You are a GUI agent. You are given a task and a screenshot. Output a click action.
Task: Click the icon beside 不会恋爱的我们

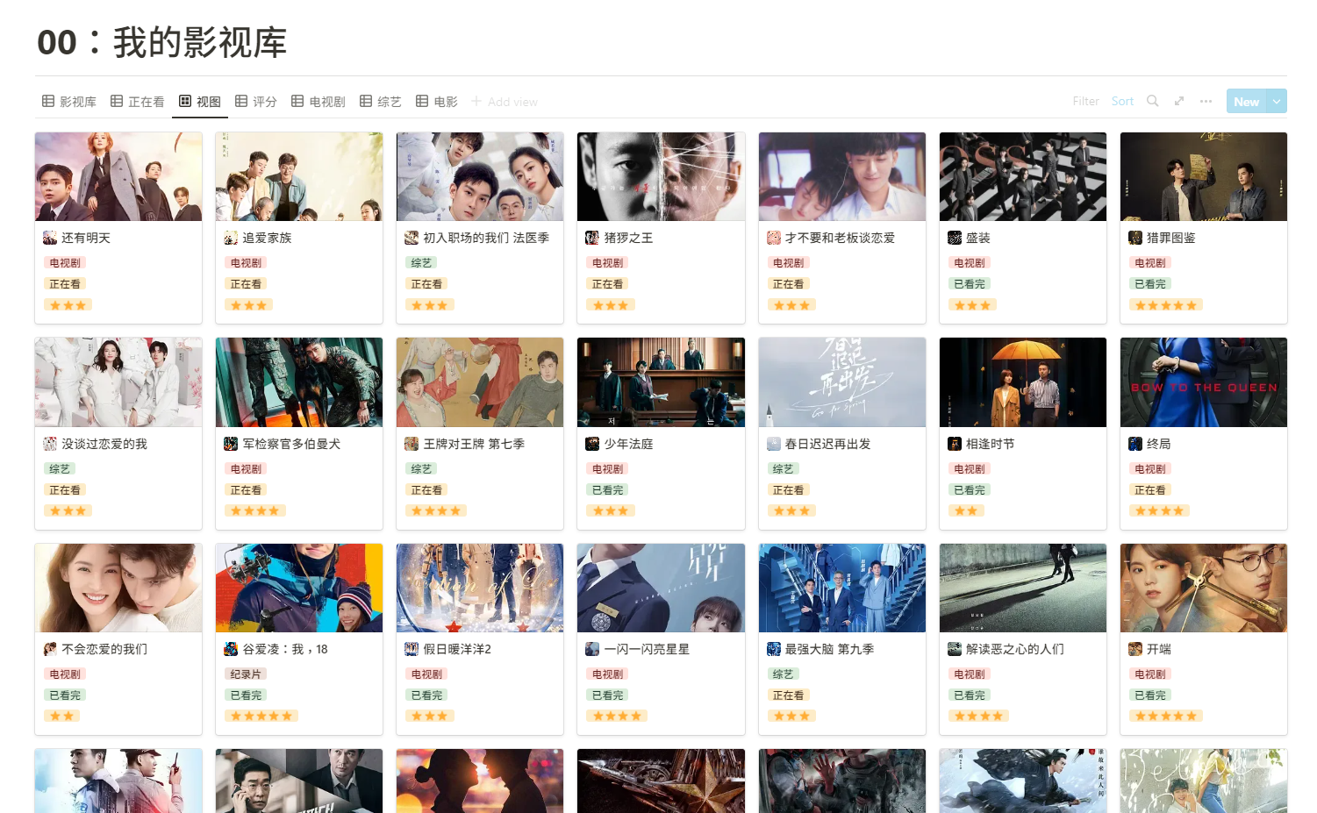click(x=50, y=649)
